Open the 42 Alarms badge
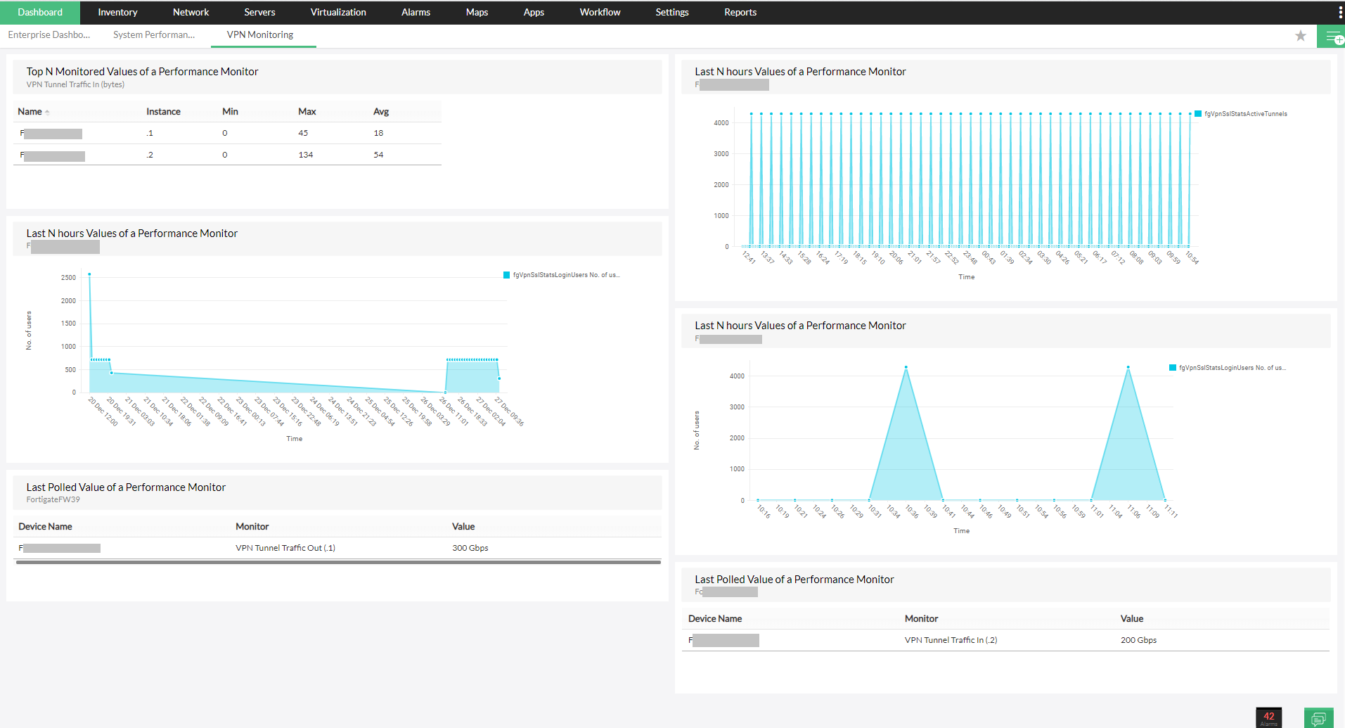This screenshot has height=728, width=1345. [1268, 717]
